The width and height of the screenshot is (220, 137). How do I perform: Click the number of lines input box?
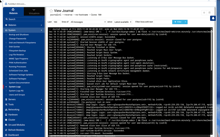coord(56,22)
